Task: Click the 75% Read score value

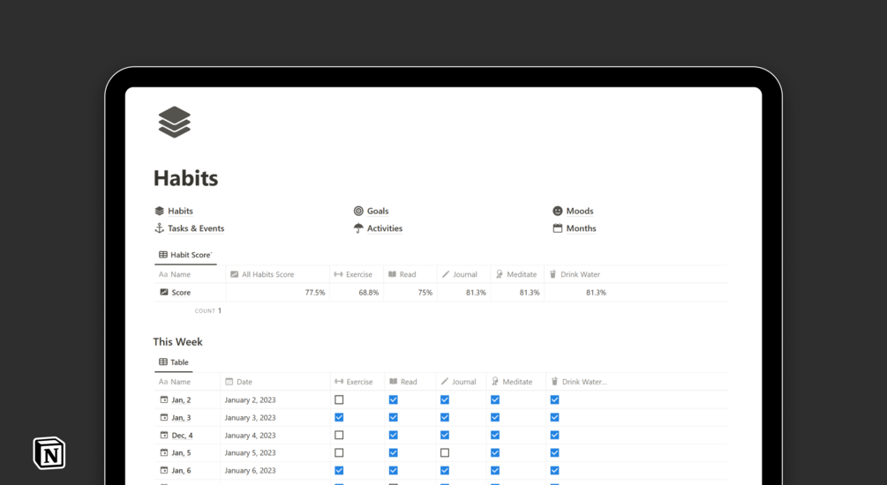Action: 425,292
